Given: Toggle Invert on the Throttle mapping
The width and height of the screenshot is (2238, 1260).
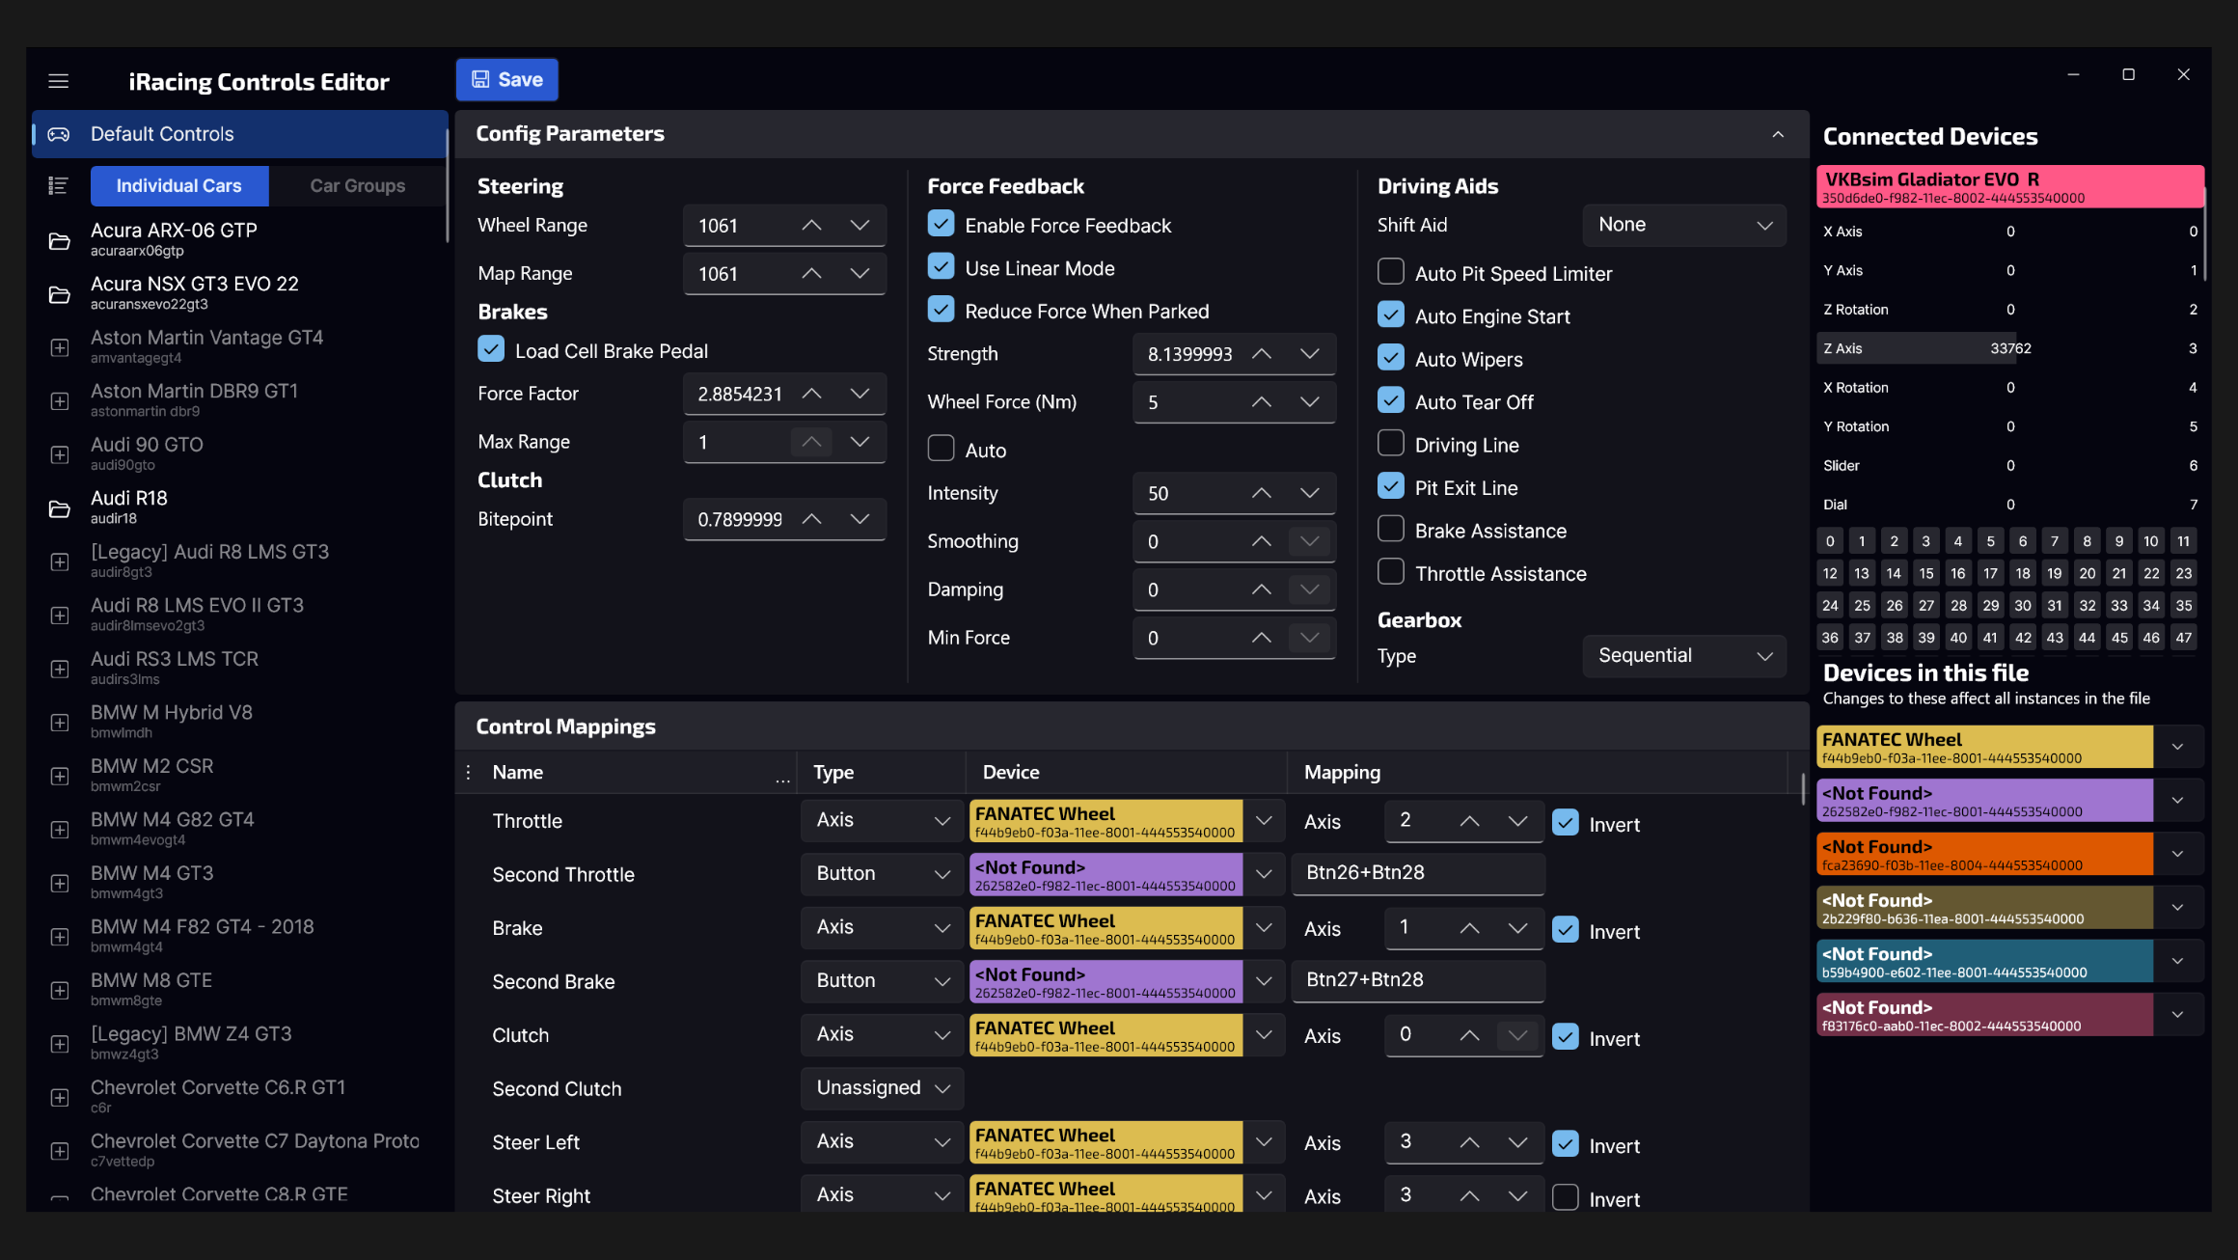Looking at the screenshot, I should click(x=1565, y=823).
